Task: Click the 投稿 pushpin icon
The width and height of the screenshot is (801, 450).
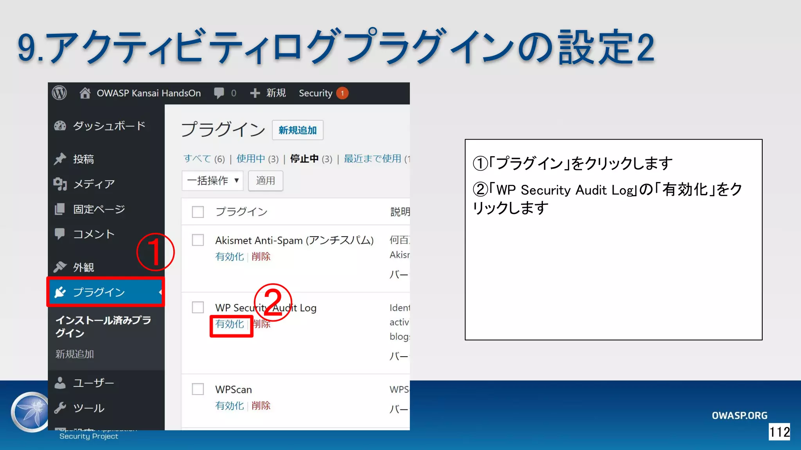Action: (x=60, y=159)
